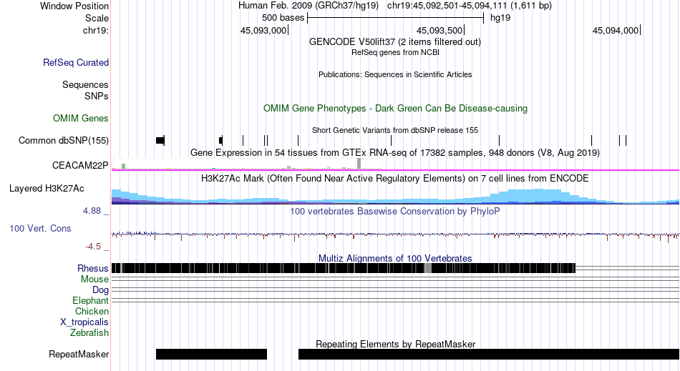Click the RepeatMasker track label
The height and width of the screenshot is (371, 680).
79,354
